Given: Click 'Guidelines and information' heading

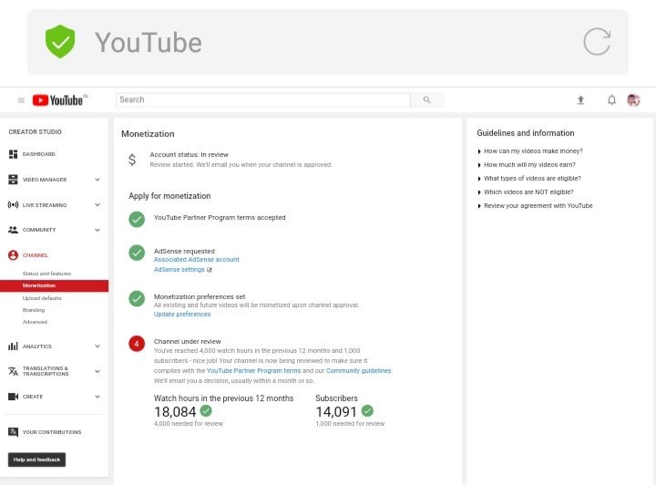Looking at the screenshot, I should click(x=526, y=133).
